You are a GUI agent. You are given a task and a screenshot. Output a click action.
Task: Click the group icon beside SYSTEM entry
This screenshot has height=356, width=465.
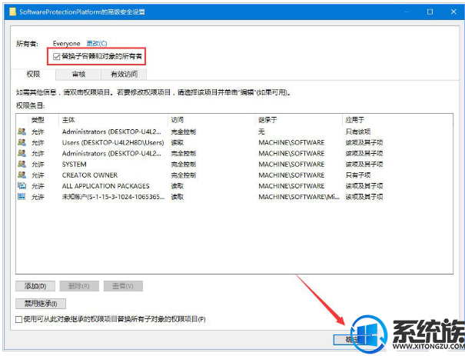pyautogui.click(x=22, y=164)
